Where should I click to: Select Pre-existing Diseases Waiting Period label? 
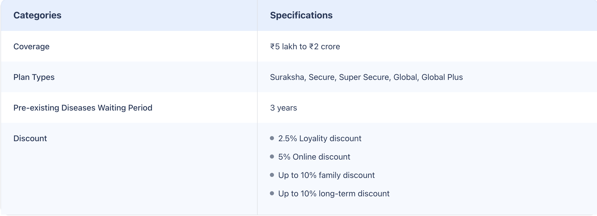83,108
